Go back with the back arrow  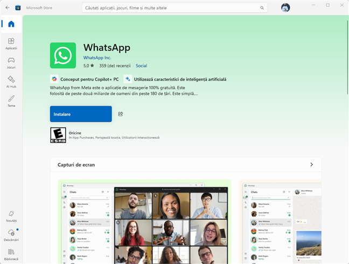pyautogui.click(x=8, y=8)
